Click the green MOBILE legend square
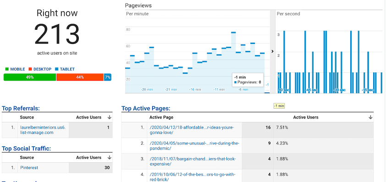Image resolution: width=386 pixels, height=182 pixels. click(7, 69)
